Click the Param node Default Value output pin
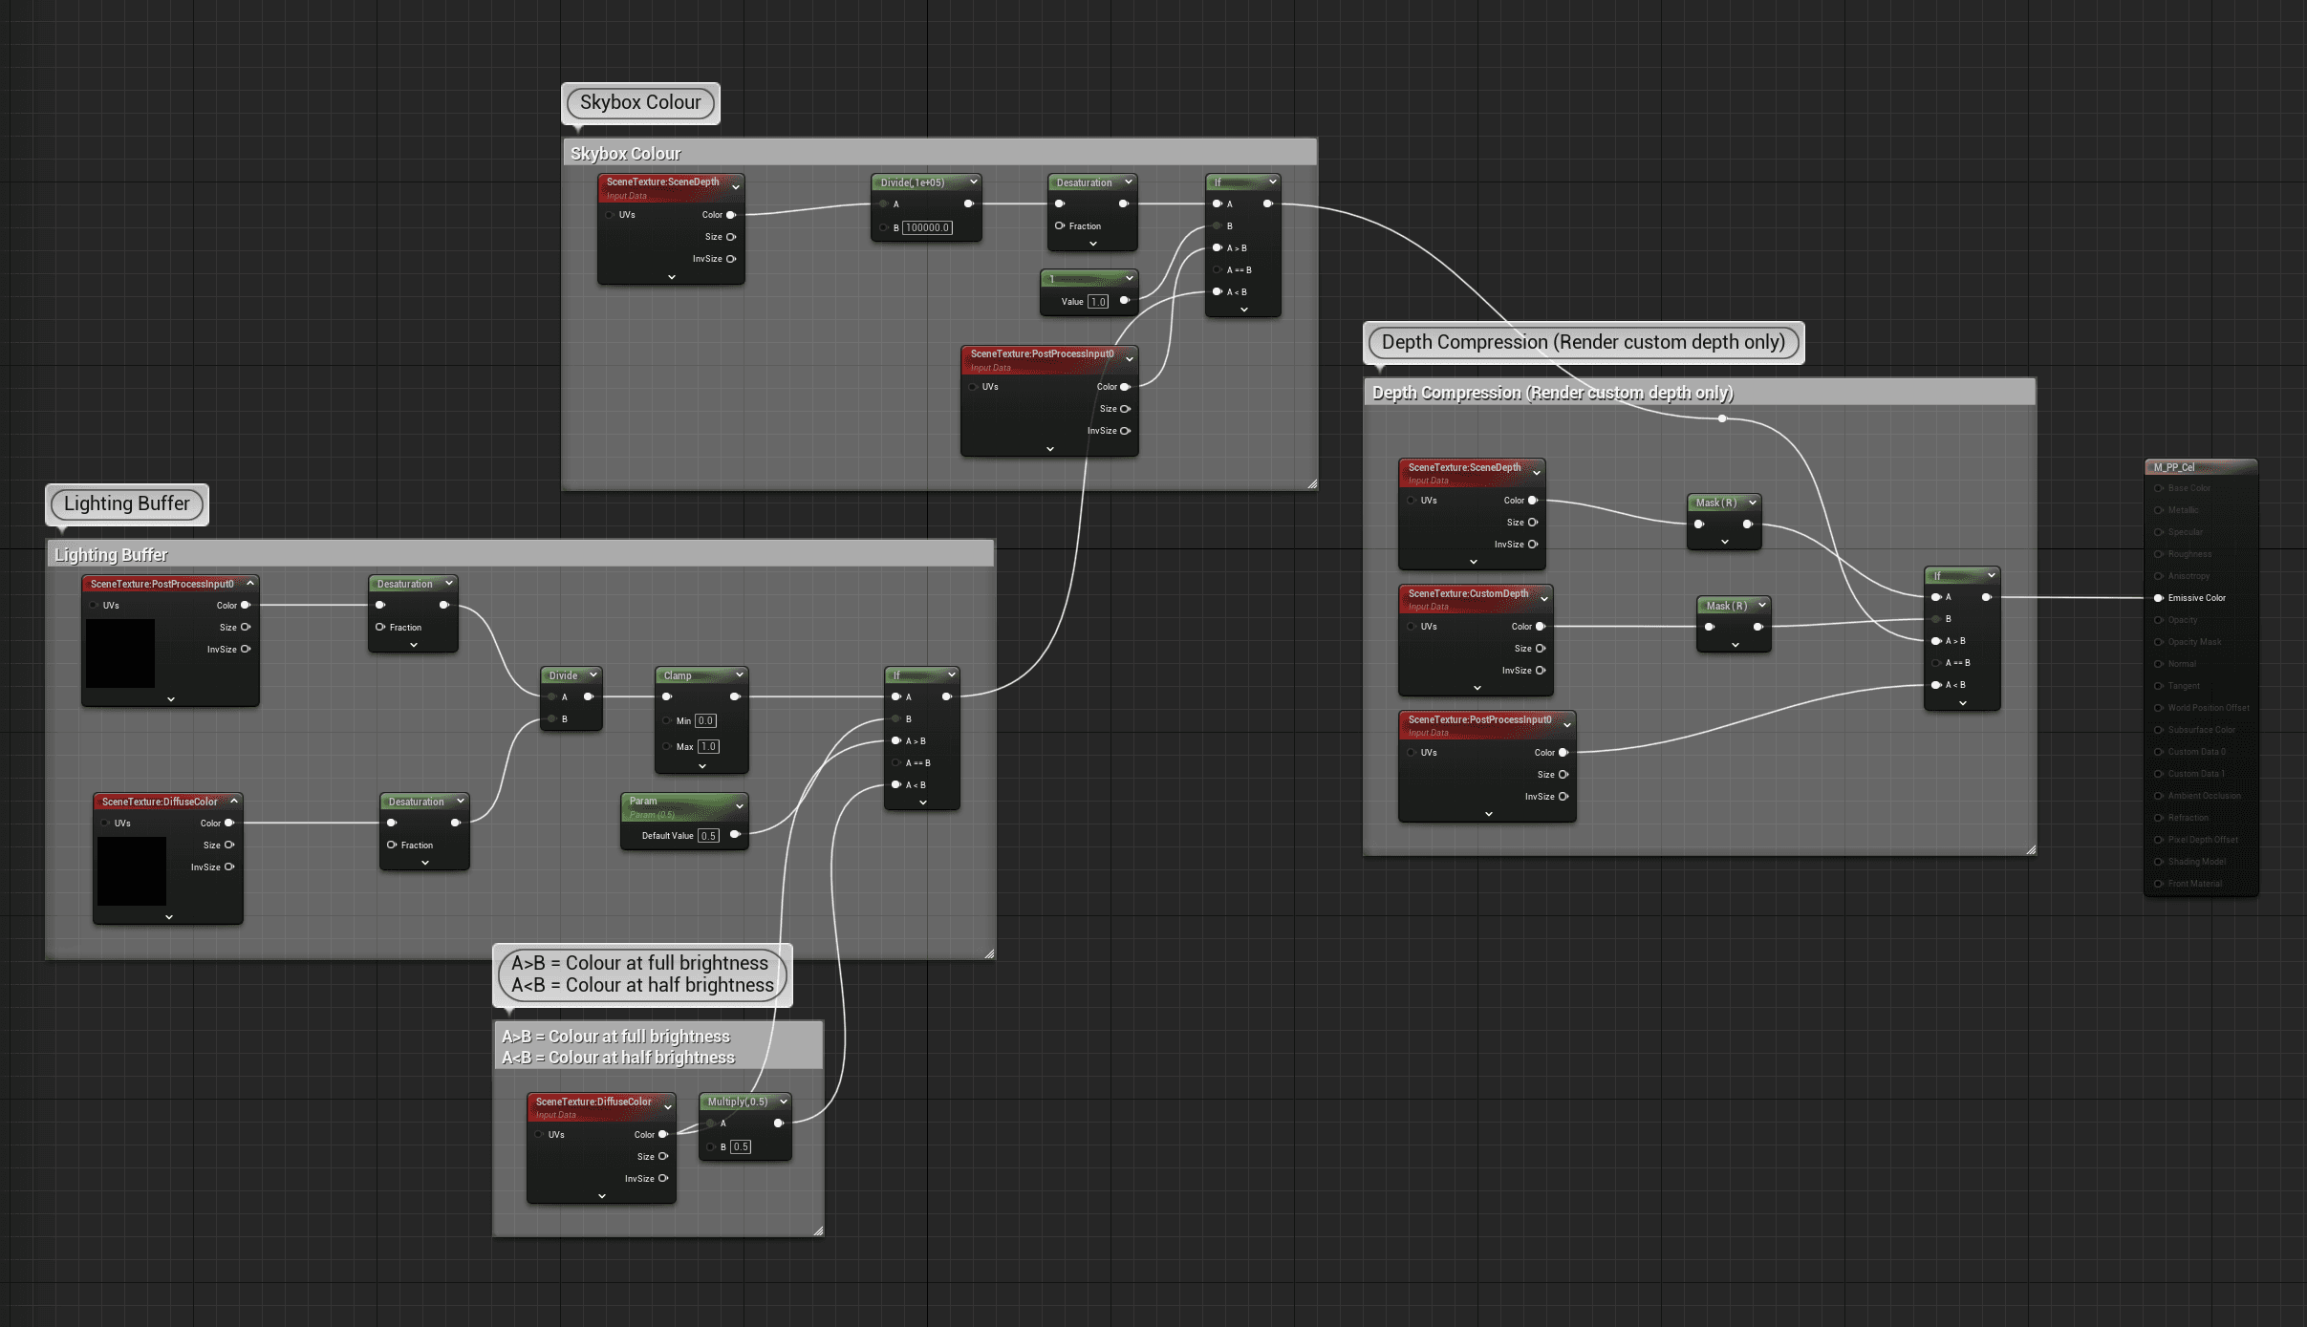The width and height of the screenshot is (2307, 1327). (x=735, y=835)
